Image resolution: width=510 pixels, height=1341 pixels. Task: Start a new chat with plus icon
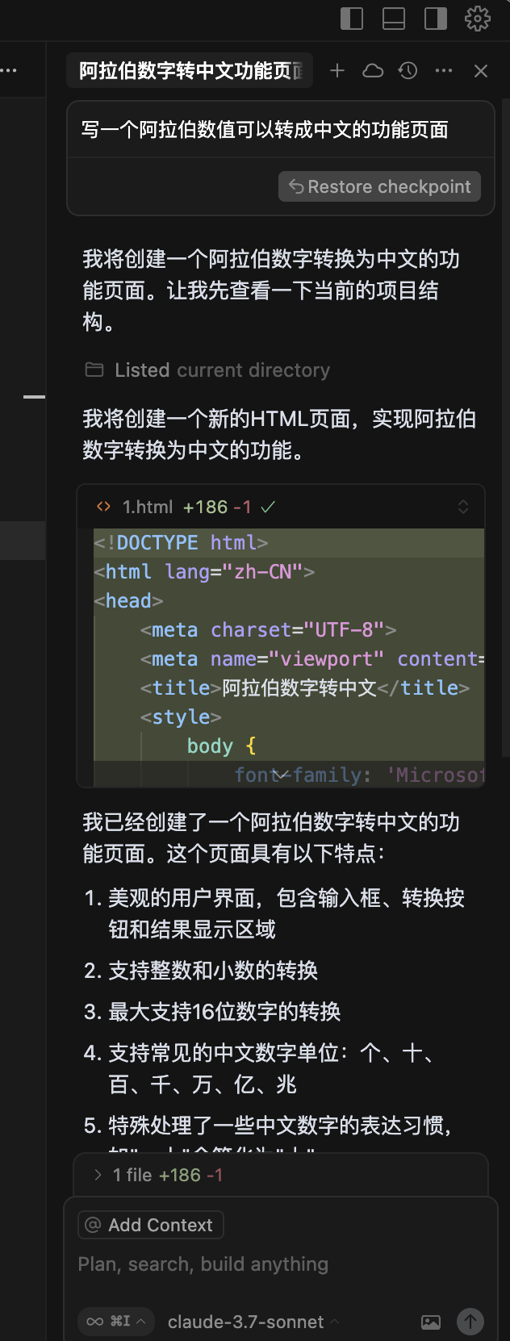(337, 71)
